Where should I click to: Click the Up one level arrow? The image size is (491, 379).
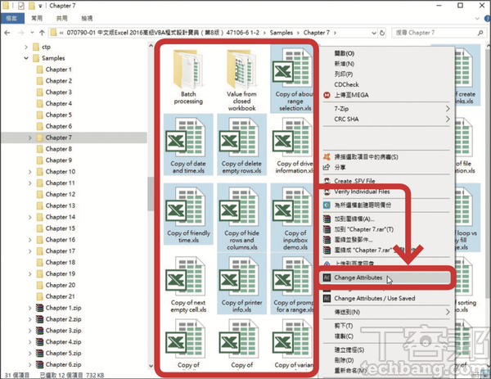(x=42, y=33)
